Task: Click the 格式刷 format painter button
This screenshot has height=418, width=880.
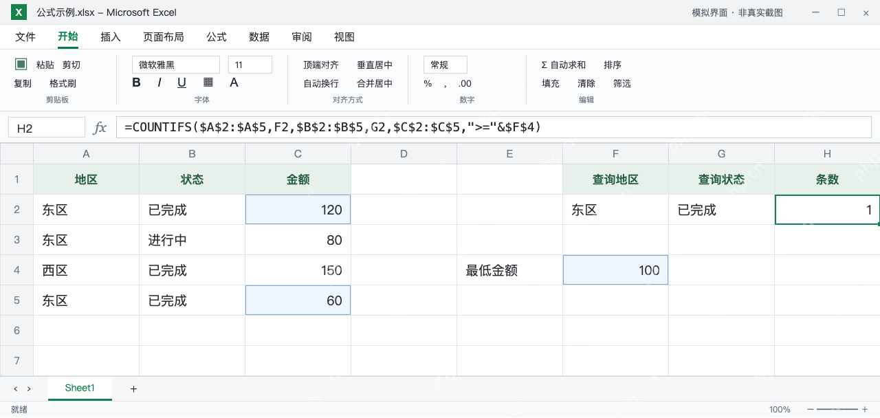Action: pyautogui.click(x=63, y=83)
